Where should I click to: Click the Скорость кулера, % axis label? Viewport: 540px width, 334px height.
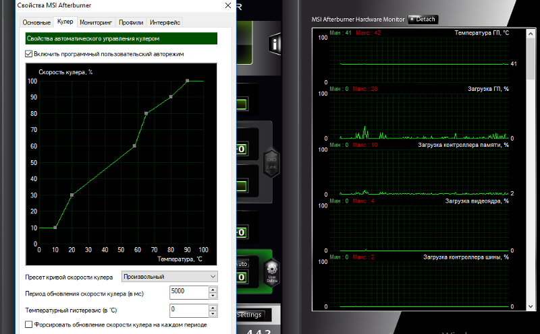coord(65,72)
